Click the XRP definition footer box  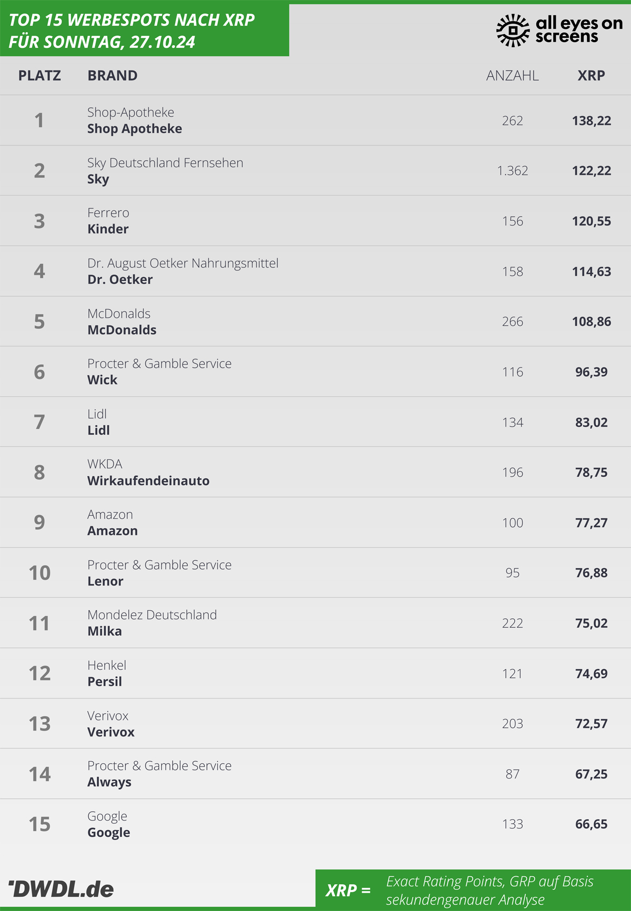473,889
